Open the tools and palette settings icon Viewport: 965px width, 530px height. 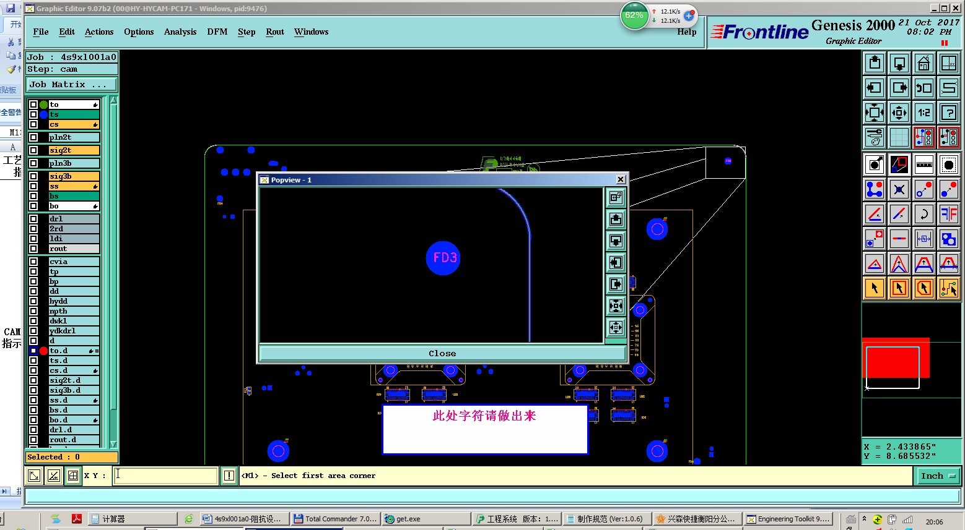[x=875, y=137]
